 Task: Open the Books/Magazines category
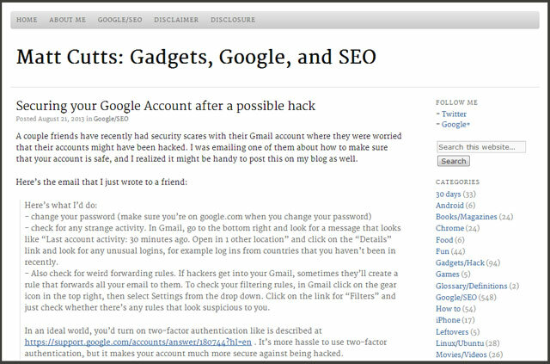[x=466, y=217]
